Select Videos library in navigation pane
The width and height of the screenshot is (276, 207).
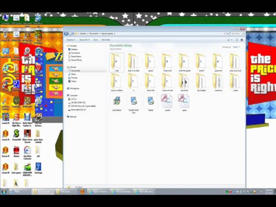pos(74,81)
